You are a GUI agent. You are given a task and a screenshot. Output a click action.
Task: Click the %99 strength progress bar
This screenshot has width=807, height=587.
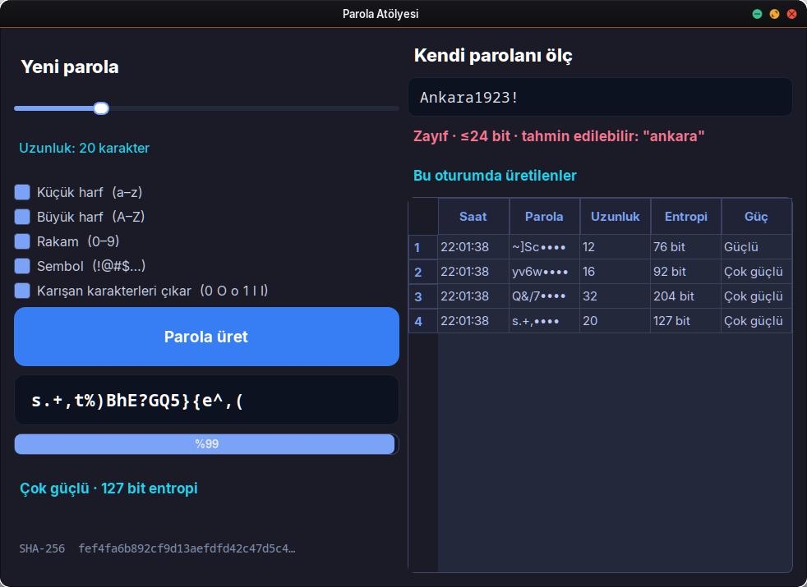pyautogui.click(x=206, y=444)
